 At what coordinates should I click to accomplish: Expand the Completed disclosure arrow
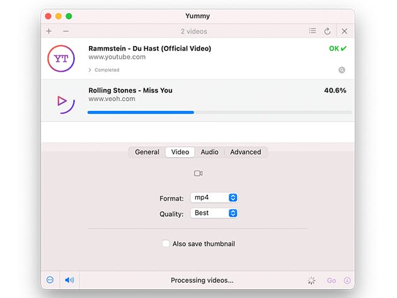[x=90, y=70]
